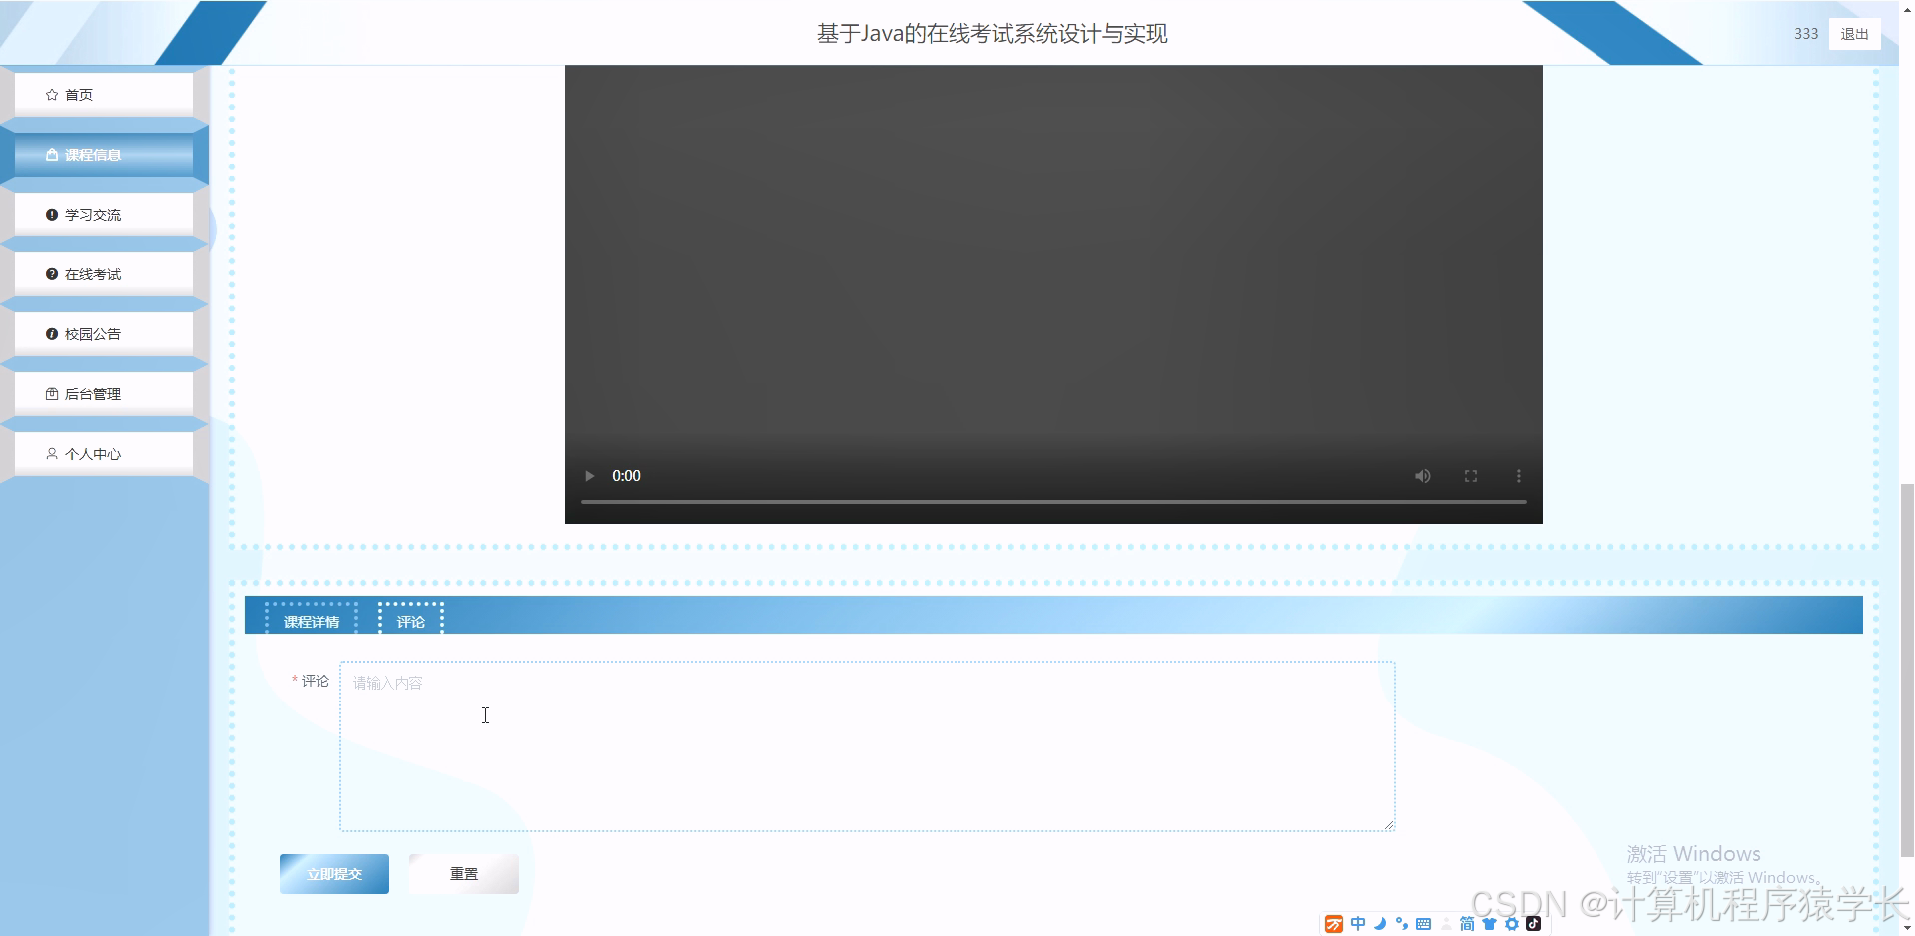This screenshot has width=1915, height=936.
Task: Click the orange Wubi input method logo
Action: 1334,924
